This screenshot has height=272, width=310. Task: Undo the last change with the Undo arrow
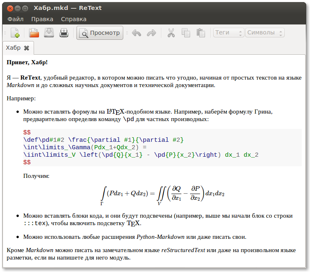click(137, 33)
